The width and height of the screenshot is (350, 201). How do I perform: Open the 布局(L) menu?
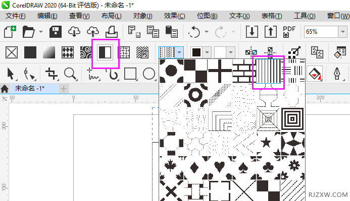click(112, 16)
